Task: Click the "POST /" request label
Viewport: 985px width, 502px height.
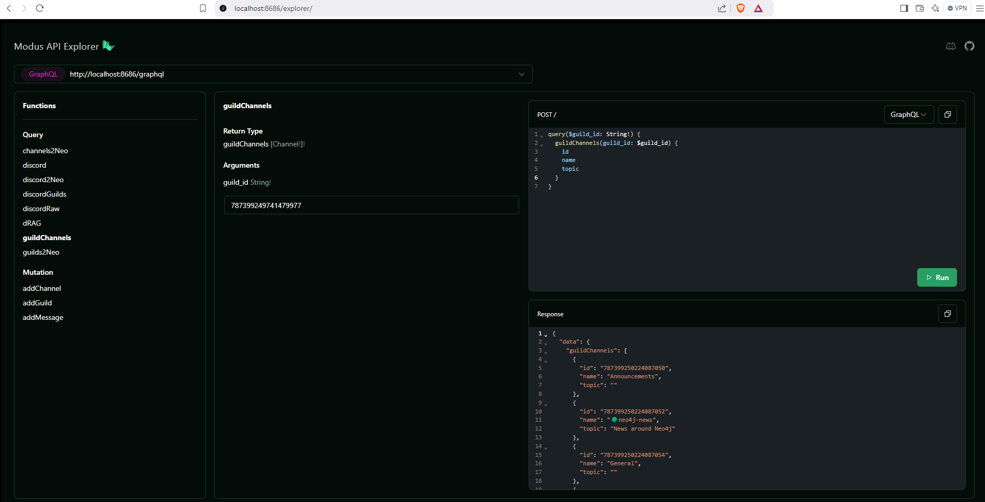Action: pos(547,114)
